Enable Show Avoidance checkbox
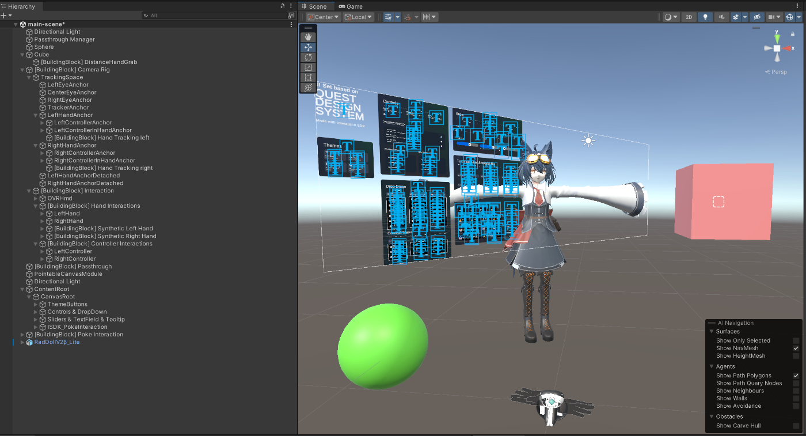 (x=796, y=406)
